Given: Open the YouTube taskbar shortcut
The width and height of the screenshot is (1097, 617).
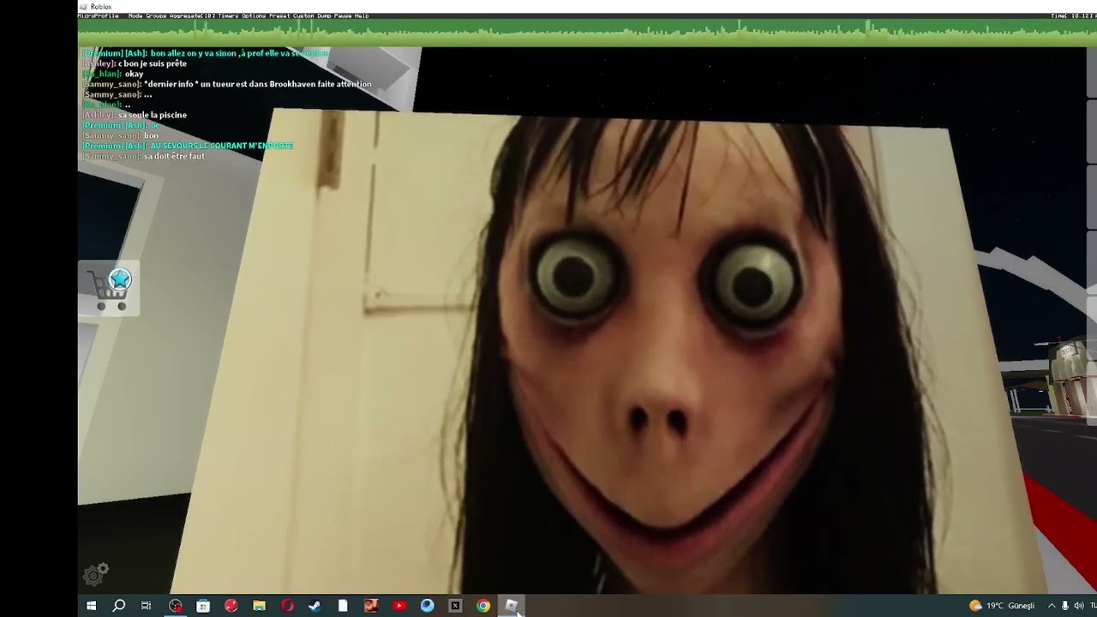Looking at the screenshot, I should pos(399,606).
